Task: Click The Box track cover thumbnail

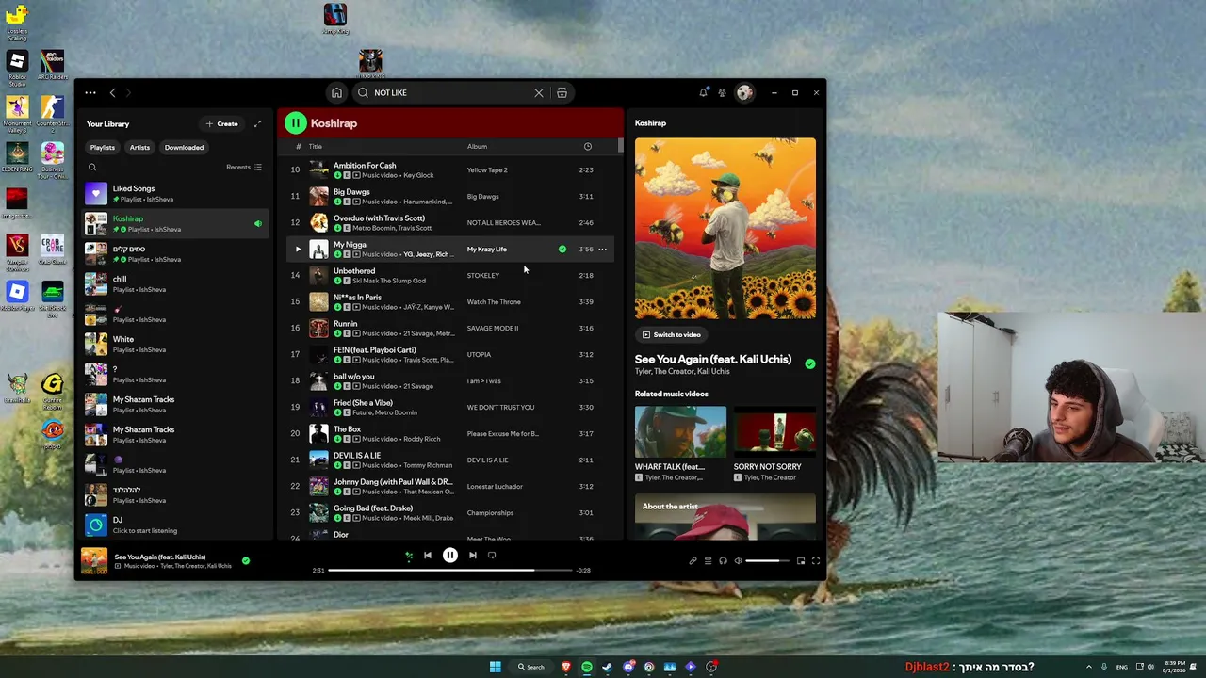Action: (x=318, y=434)
